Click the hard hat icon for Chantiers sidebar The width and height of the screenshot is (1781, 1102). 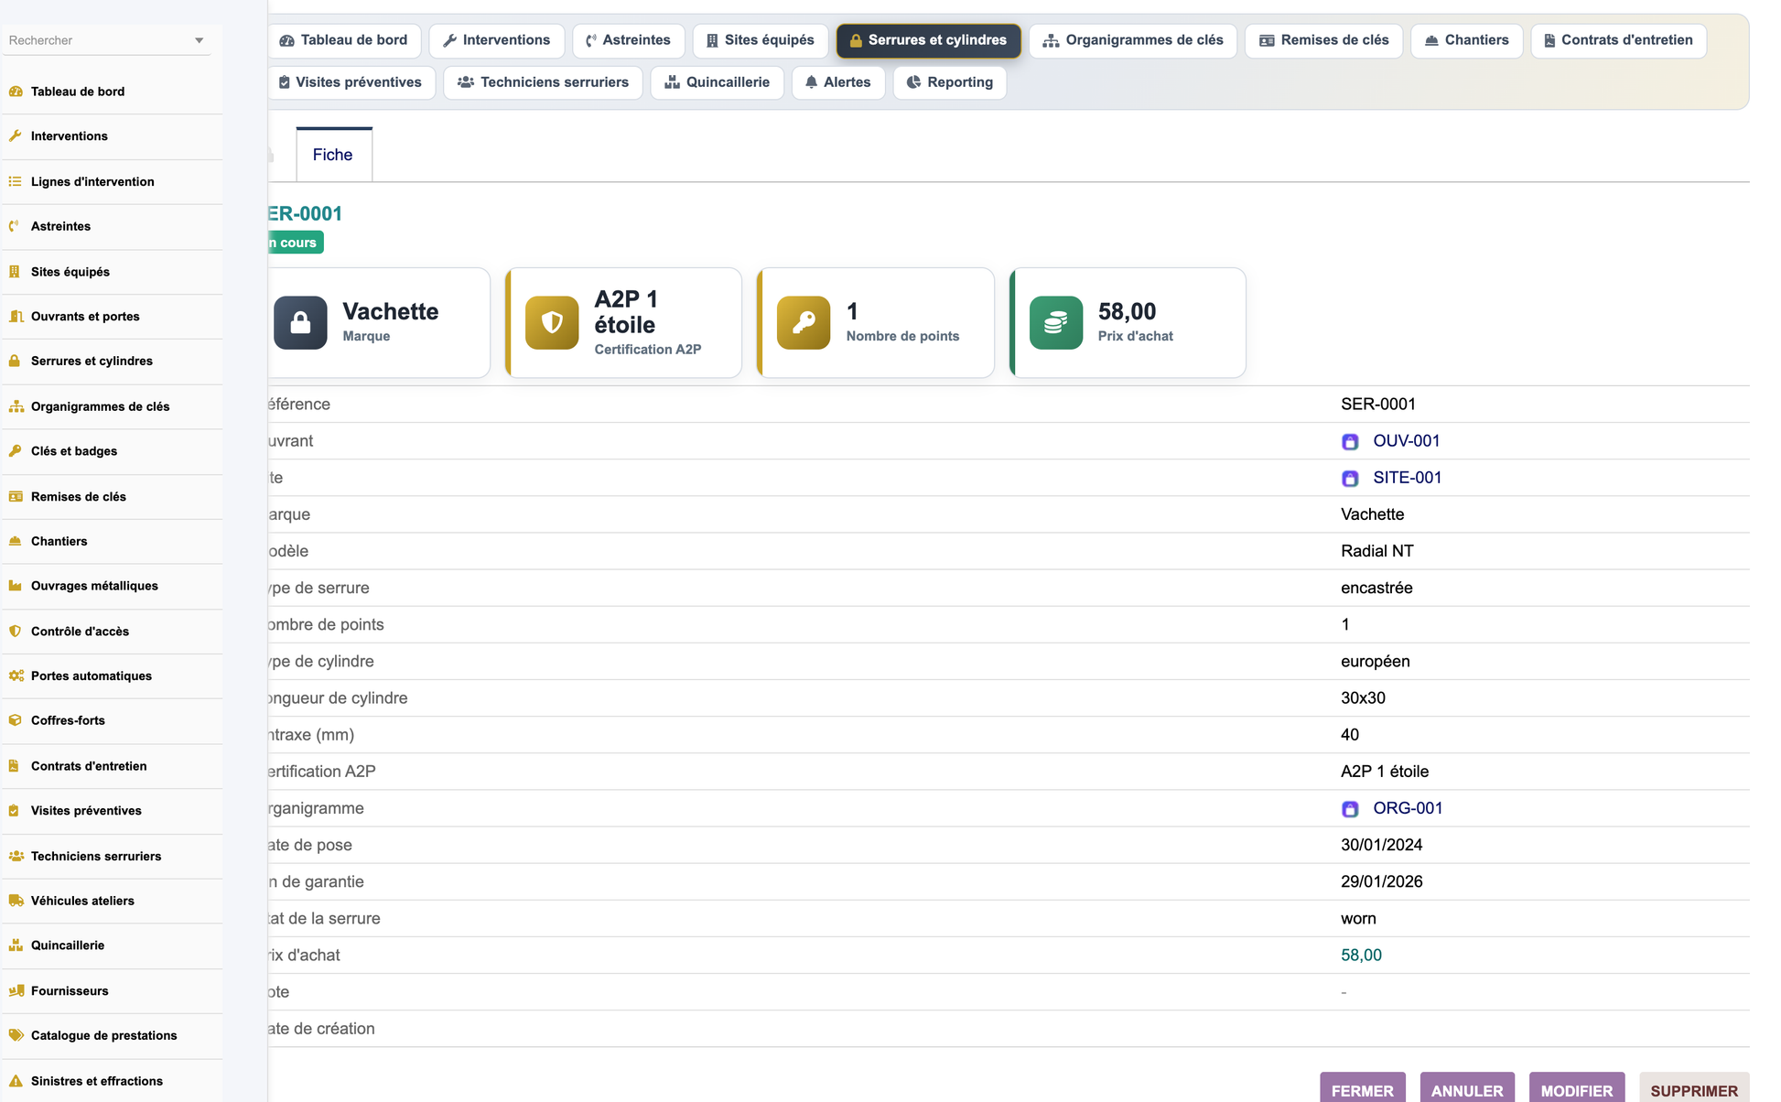tap(16, 541)
